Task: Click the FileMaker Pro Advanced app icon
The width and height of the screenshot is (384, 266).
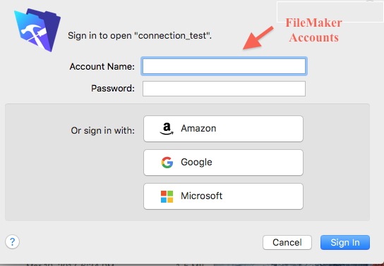Action: click(x=37, y=30)
